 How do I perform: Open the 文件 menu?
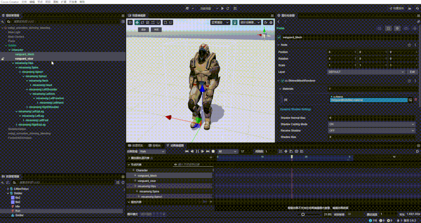(24, 2)
